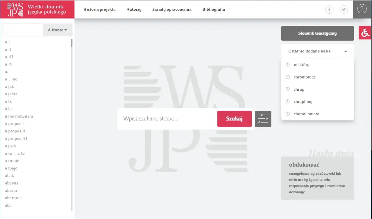The image size is (372, 219).
Task: Select entry 'a to _, a to _'
Action: tap(17, 153)
